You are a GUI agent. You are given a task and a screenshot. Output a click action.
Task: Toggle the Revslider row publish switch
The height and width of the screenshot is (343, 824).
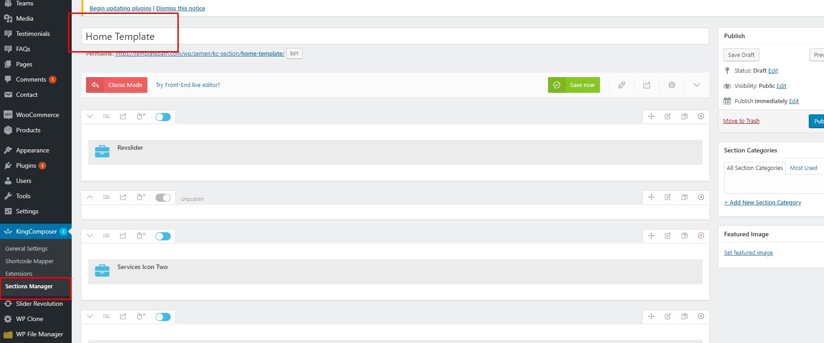click(163, 117)
